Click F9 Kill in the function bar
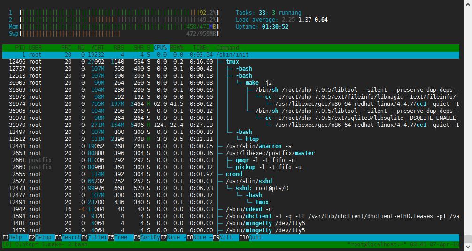The image size is (472, 251). (226, 237)
